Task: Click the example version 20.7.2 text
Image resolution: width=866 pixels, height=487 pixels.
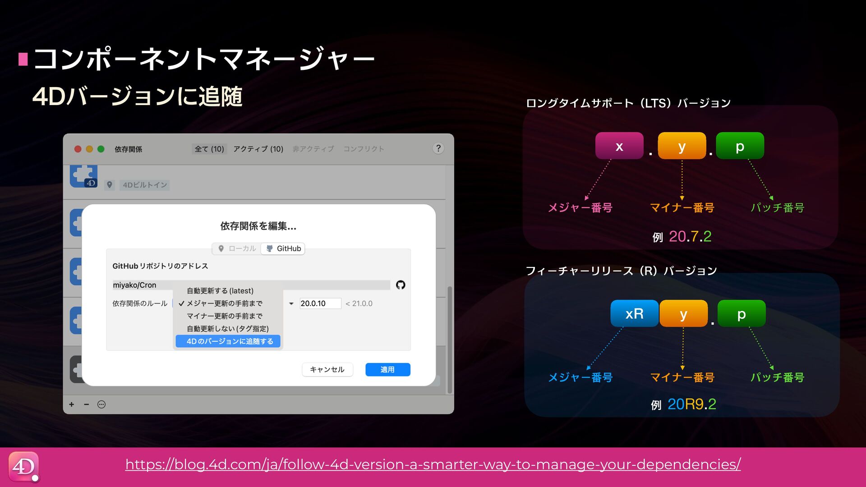Action: (690, 236)
